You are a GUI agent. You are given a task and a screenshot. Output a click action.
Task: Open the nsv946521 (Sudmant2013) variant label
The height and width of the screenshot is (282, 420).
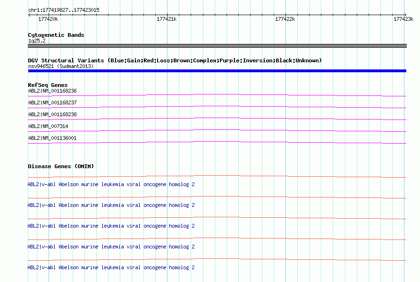(61, 66)
